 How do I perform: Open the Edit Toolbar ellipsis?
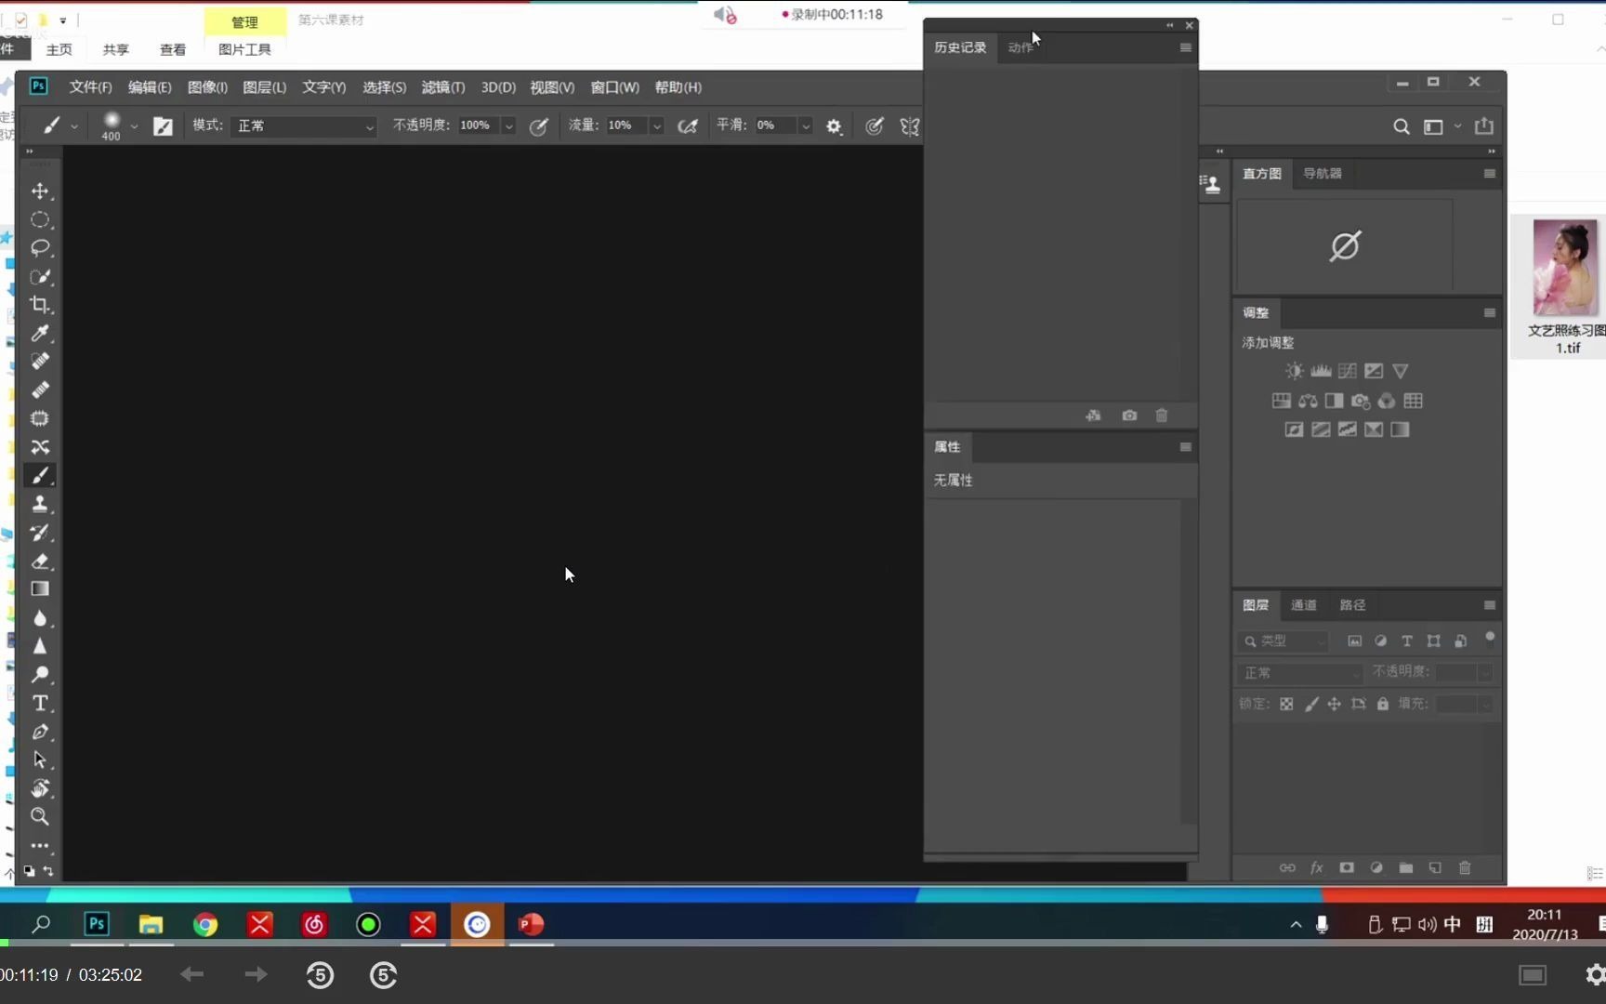(x=40, y=846)
